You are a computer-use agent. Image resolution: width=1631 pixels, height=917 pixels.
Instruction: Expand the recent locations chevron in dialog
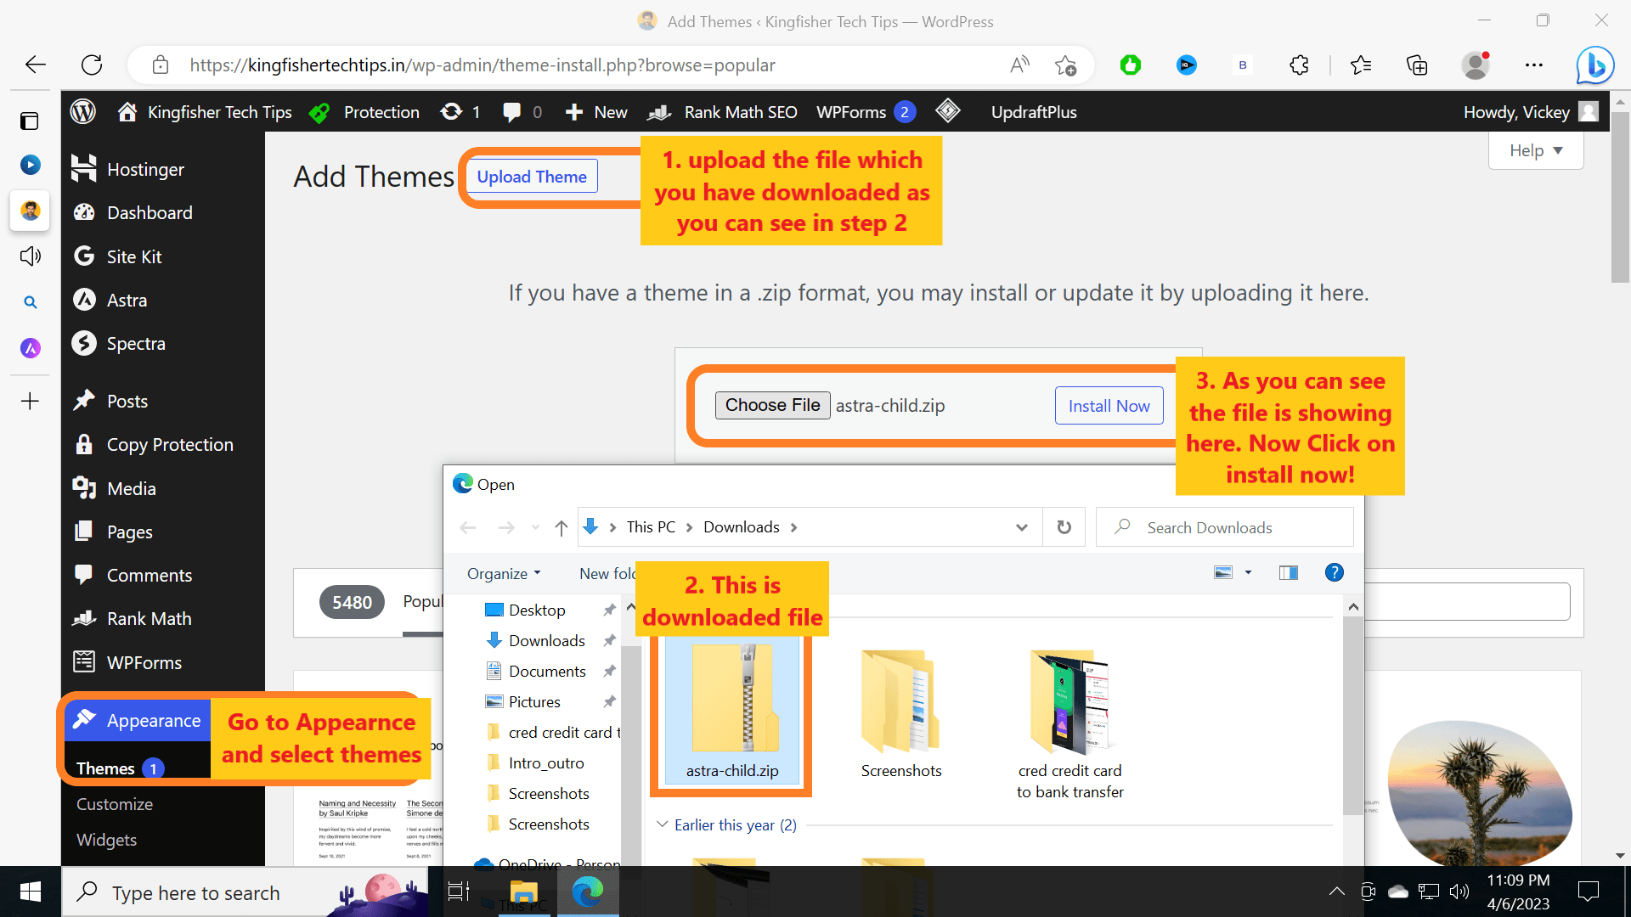pos(535,527)
